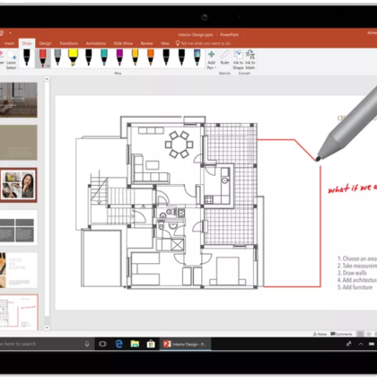Select the galaxy ink pen
377x377 pixels.
tap(197, 57)
